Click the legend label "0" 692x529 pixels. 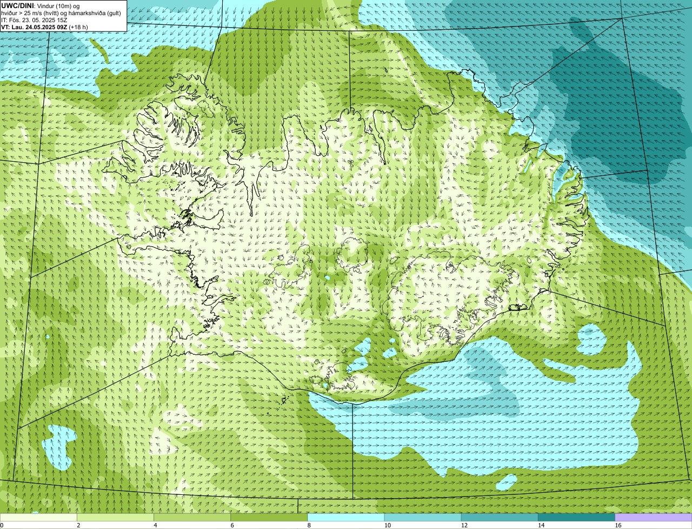2,525
